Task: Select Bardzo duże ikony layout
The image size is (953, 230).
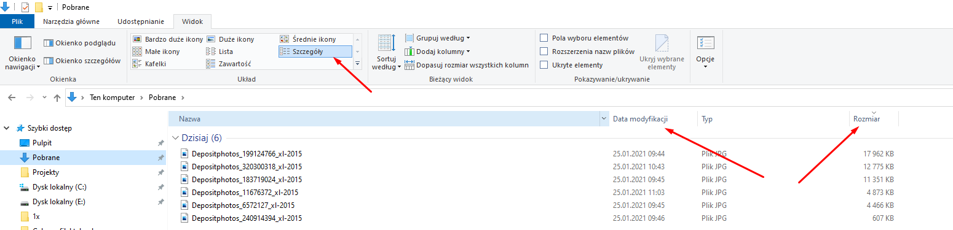Action: [x=168, y=39]
